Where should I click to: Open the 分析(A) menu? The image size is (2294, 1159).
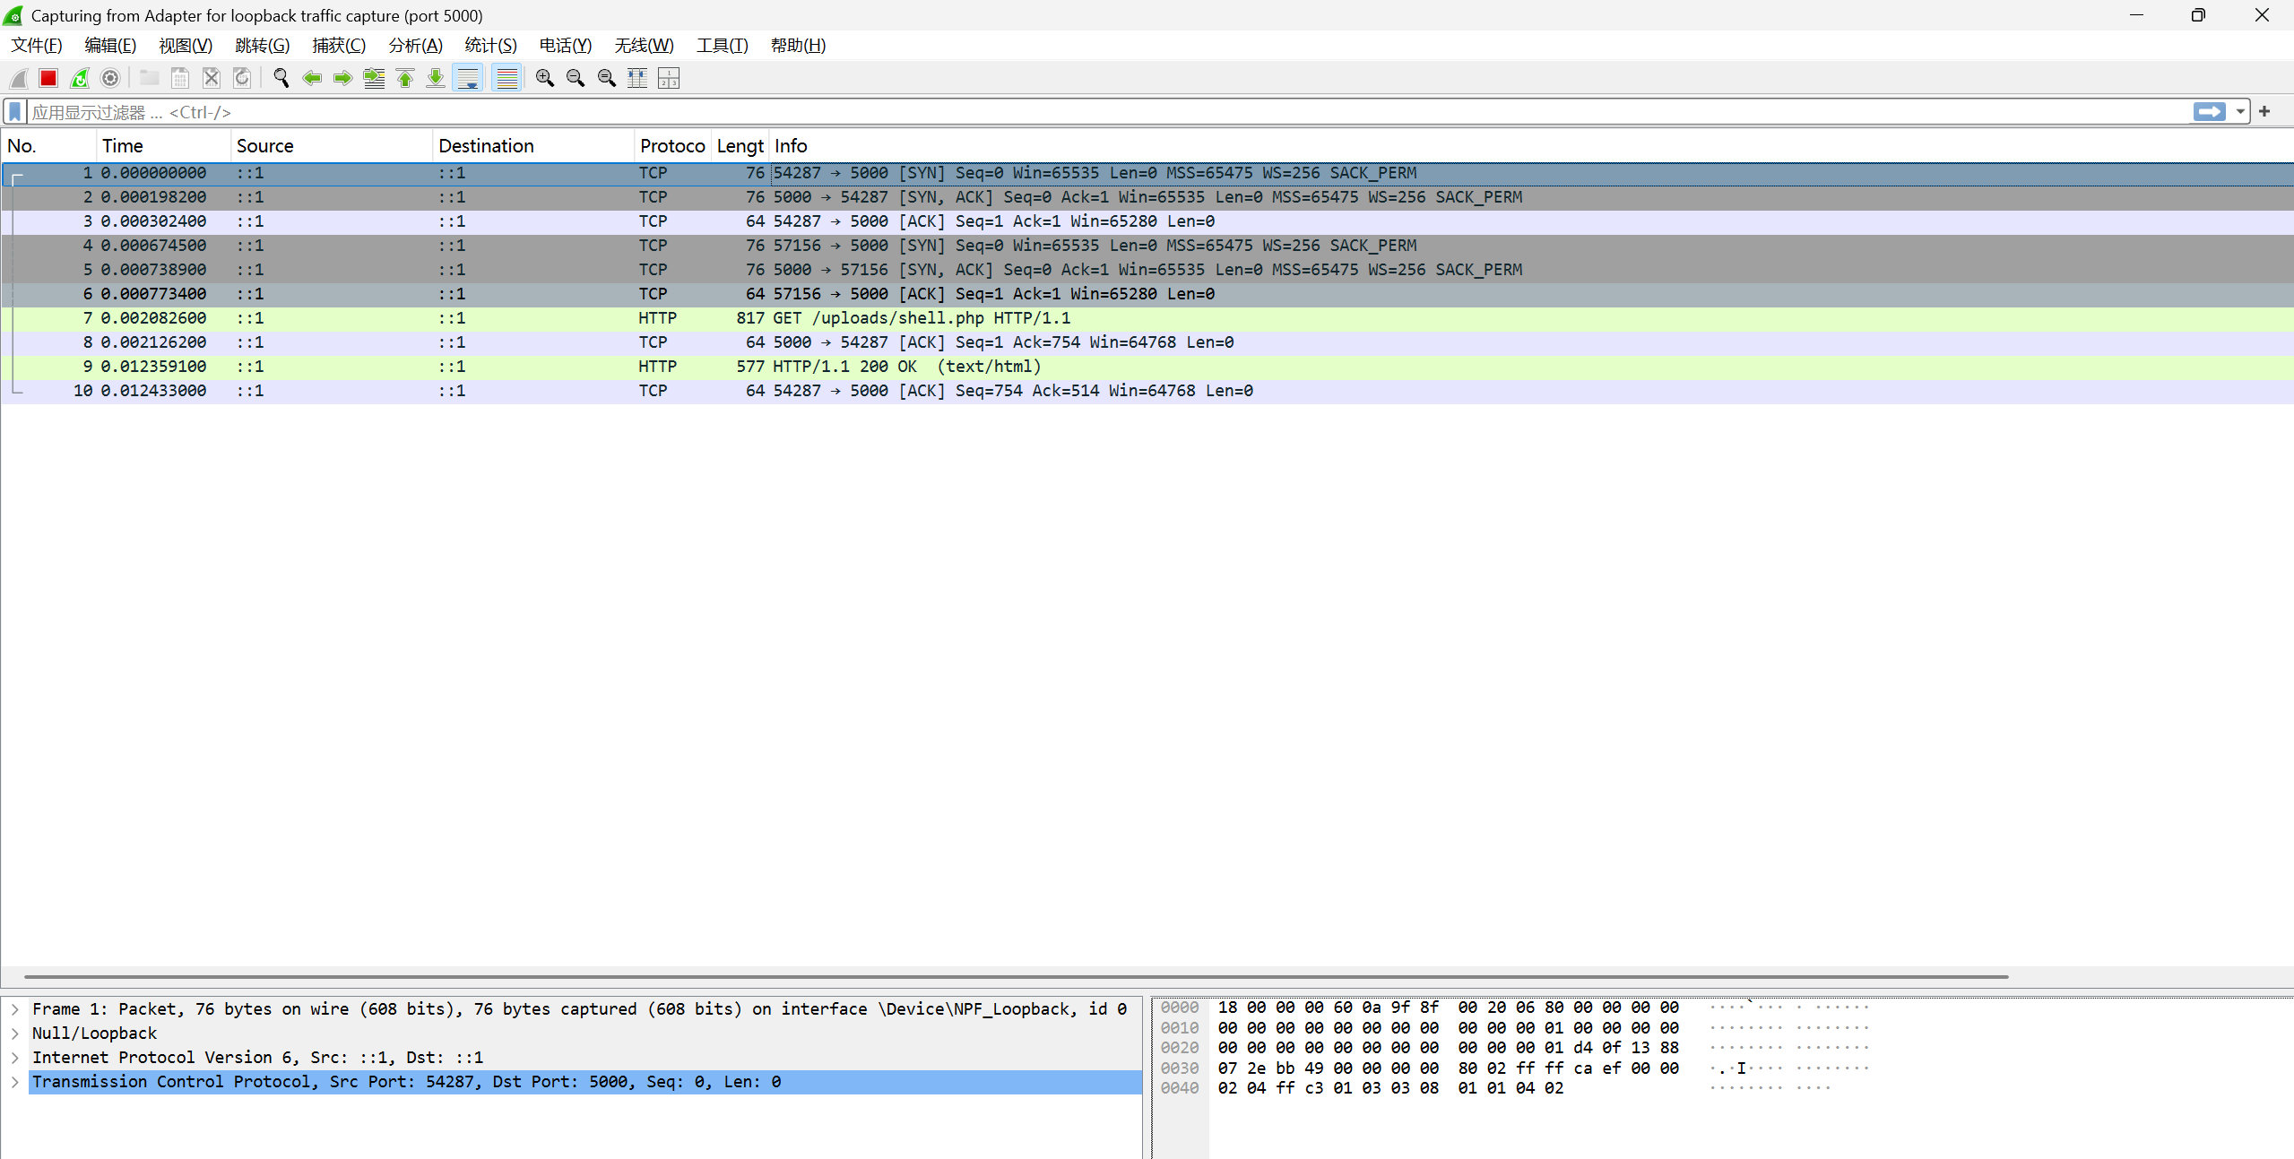click(416, 46)
